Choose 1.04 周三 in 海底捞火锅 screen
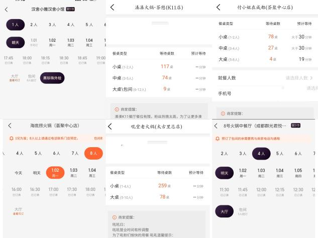 [92, 173]
